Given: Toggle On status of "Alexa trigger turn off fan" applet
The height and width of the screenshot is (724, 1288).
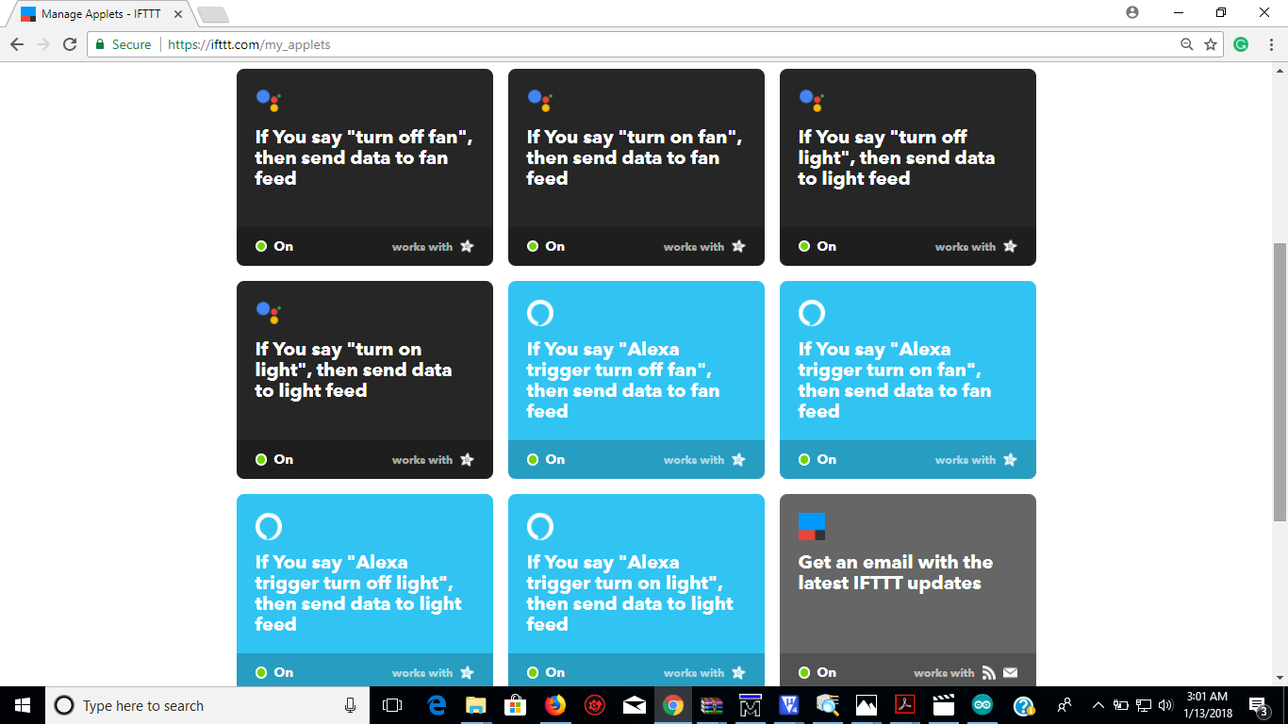Looking at the screenshot, I should point(546,459).
